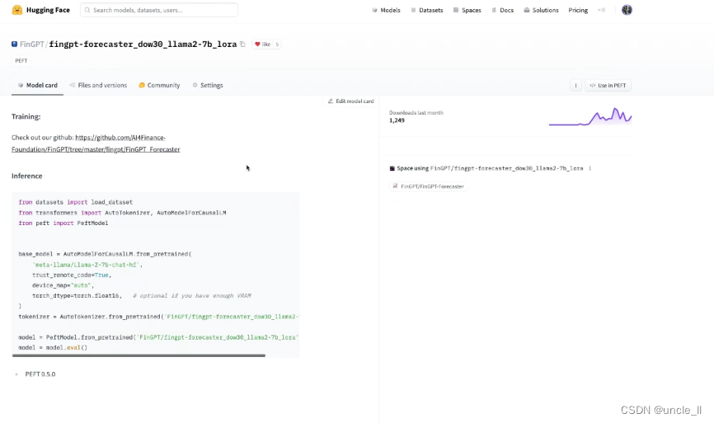Click the code brackets icon in Use in PEFT
Image resolution: width=714 pixels, height=423 pixels.
(593, 85)
